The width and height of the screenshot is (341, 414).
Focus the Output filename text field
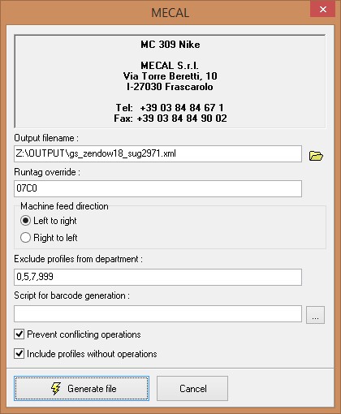[x=158, y=153]
